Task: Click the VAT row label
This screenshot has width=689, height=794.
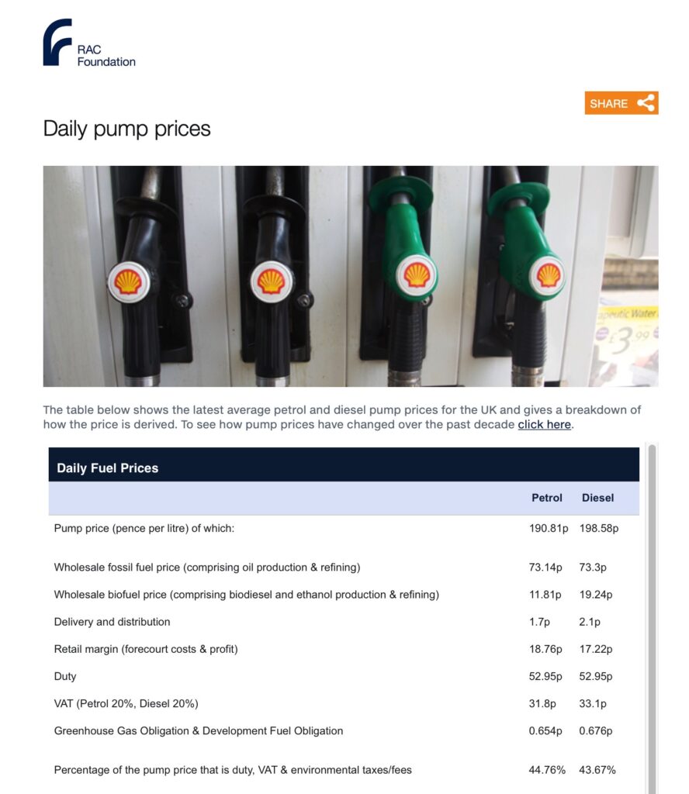Action: [x=126, y=703]
